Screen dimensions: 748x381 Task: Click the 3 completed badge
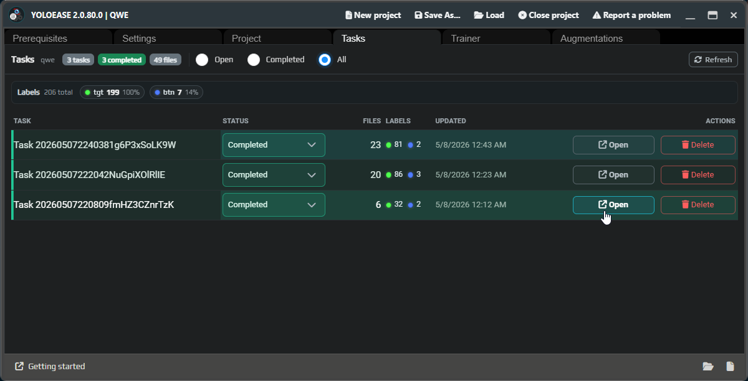pyautogui.click(x=122, y=60)
